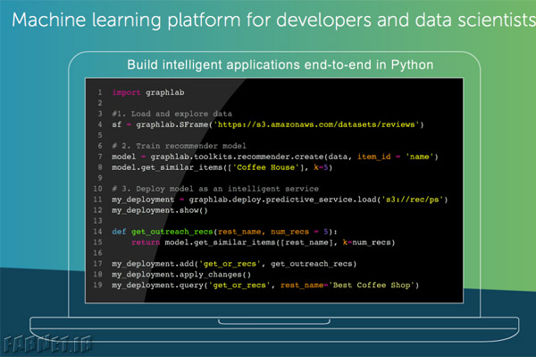Viewport: 536px width, 357px height.
Task: Click the 'def' keyword on line 14
Action: point(119,232)
